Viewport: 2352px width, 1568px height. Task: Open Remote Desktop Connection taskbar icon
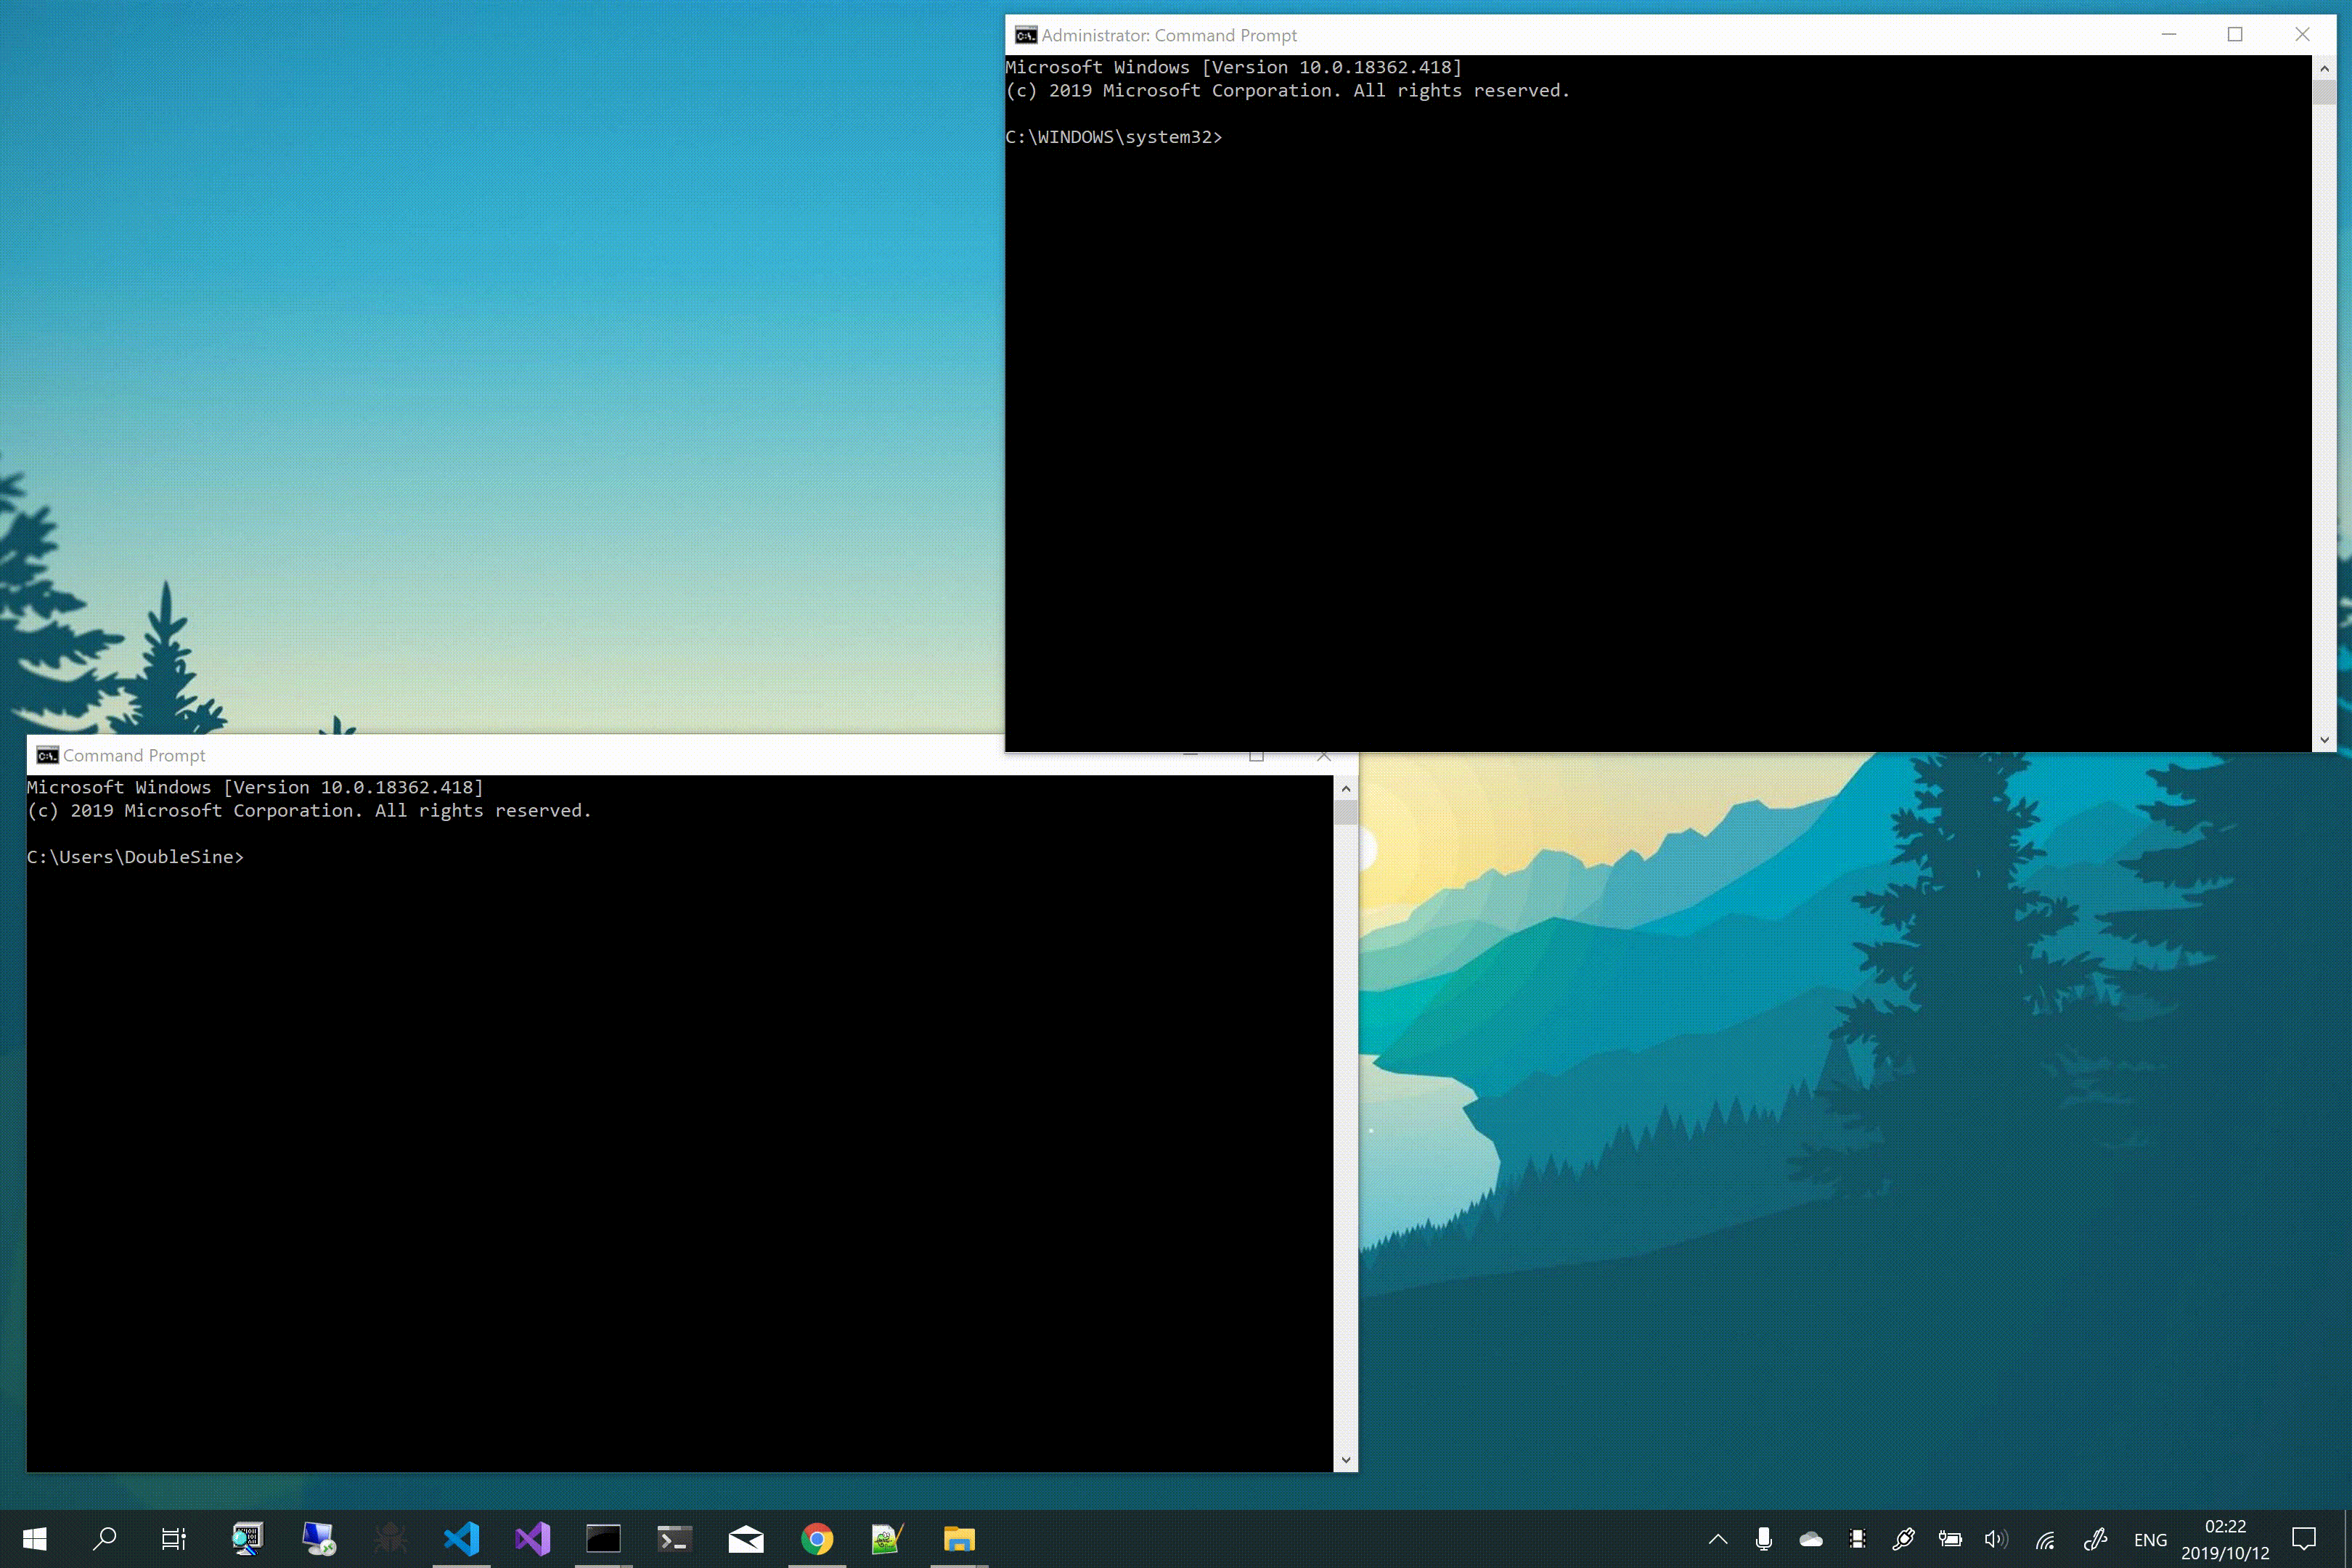[x=318, y=1539]
